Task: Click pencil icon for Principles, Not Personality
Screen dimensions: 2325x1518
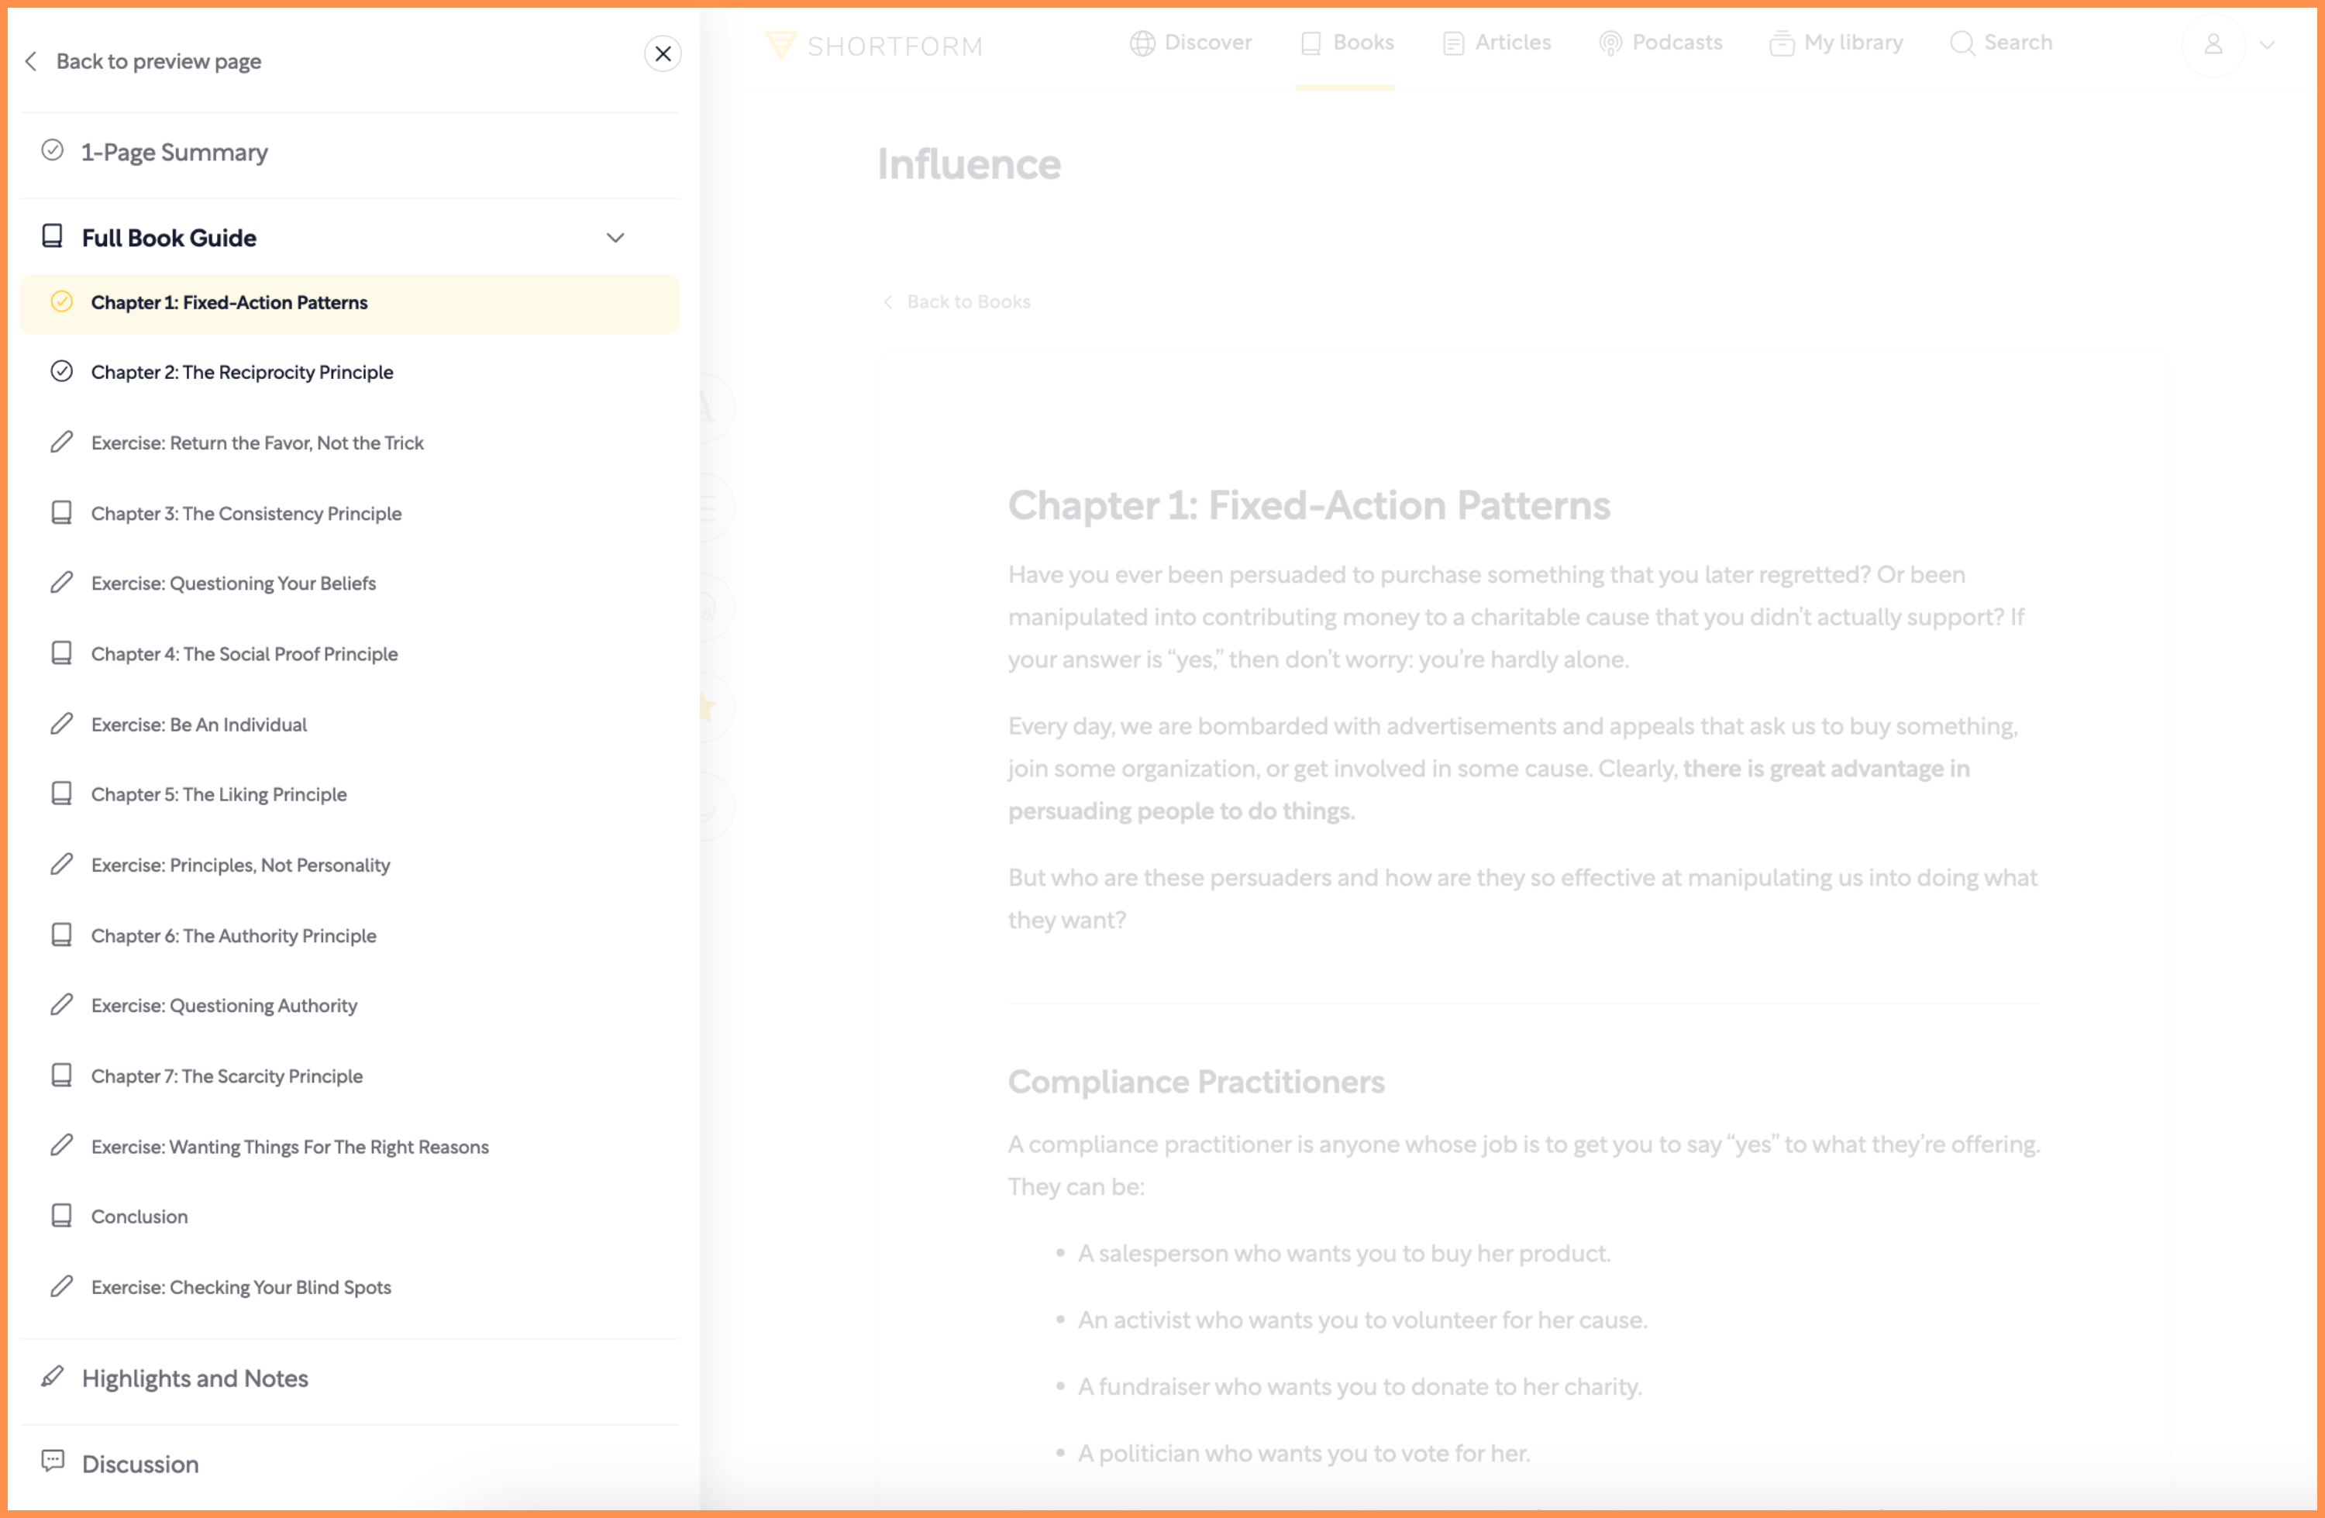Action: pos(61,865)
